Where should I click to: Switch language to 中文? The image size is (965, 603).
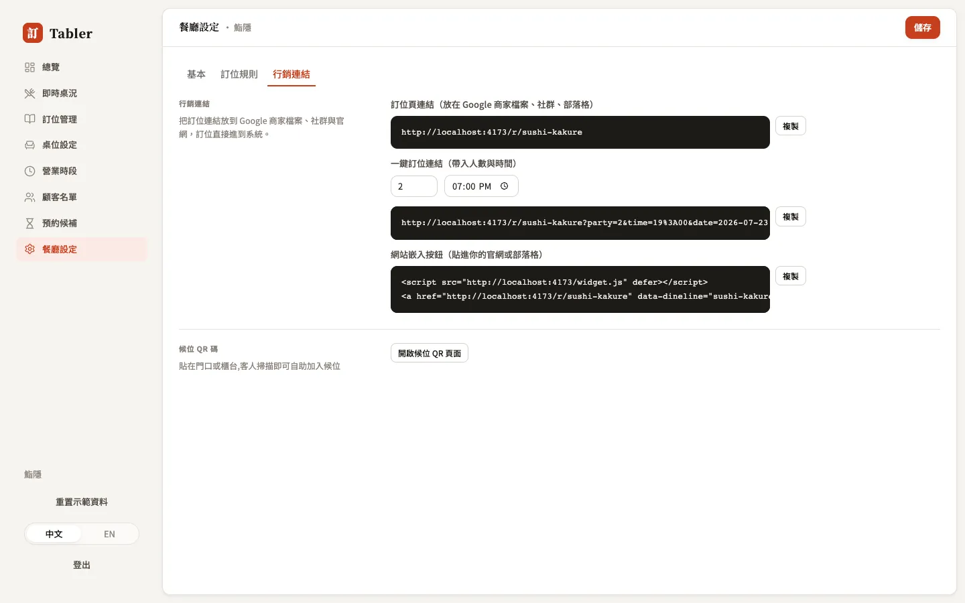(x=54, y=534)
